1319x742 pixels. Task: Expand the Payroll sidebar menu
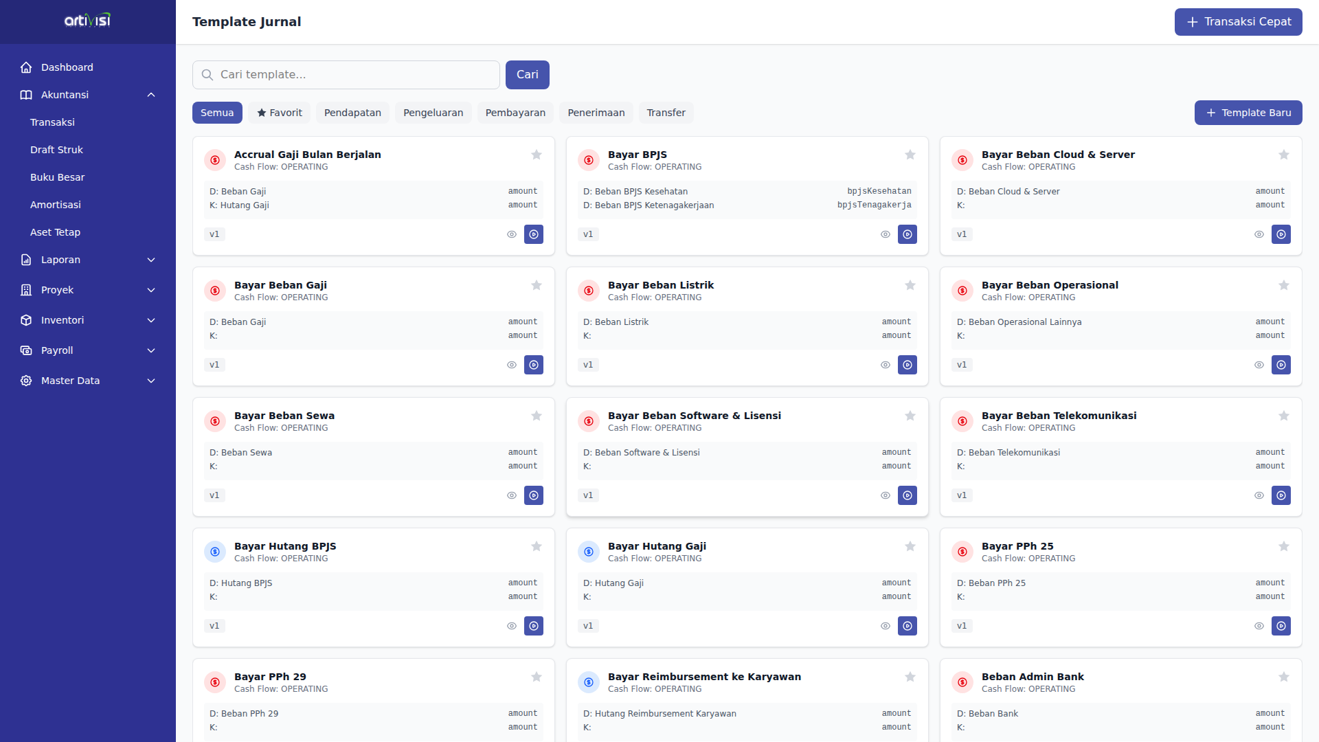coord(151,350)
